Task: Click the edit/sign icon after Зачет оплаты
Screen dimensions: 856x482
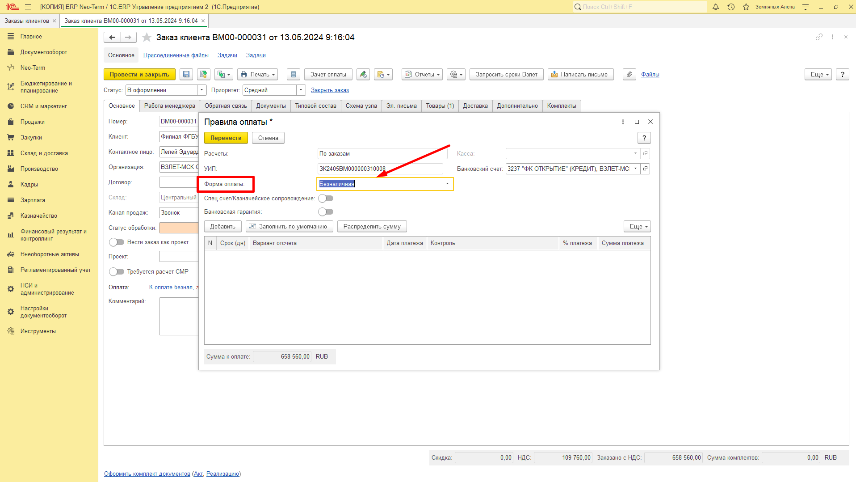Action: coord(363,75)
